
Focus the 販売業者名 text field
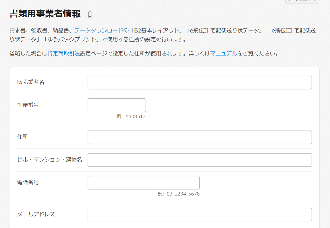point(200,83)
